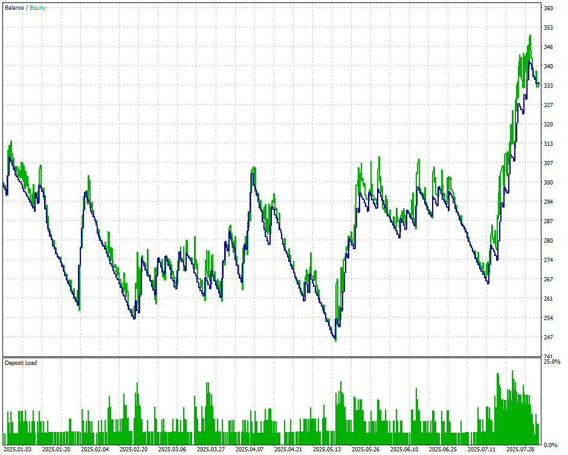Click the 0.0% deposit load value
Viewport: 568px width, 455px height.
(x=550, y=445)
